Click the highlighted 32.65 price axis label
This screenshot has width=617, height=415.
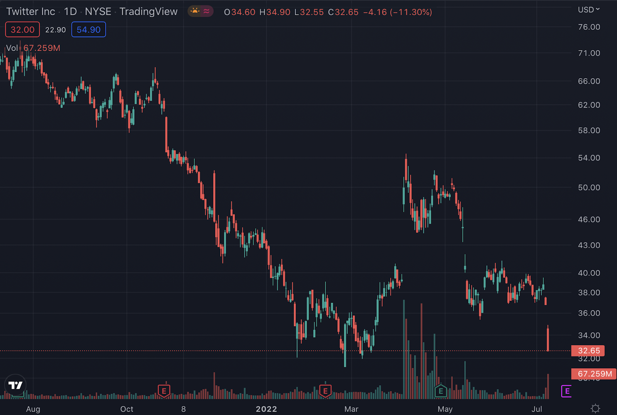588,351
